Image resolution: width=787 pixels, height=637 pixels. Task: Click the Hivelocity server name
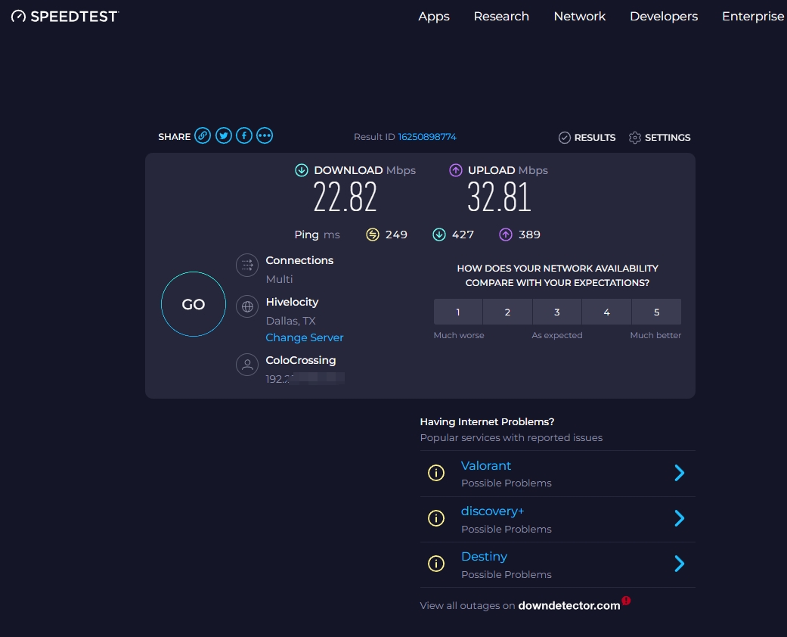click(292, 302)
